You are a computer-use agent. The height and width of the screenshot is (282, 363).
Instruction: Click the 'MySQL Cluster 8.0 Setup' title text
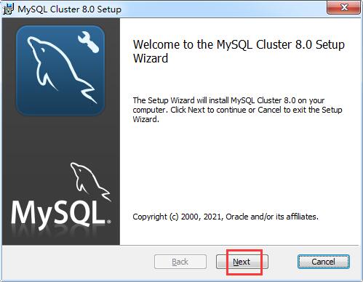pyautogui.click(x=69, y=9)
